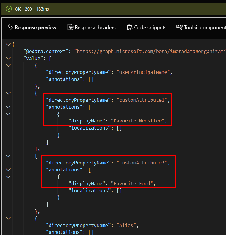Viewport: 226px width, 235px height.
Task: Click the Response preview arrow icon
Action: pyautogui.click(x=10, y=27)
